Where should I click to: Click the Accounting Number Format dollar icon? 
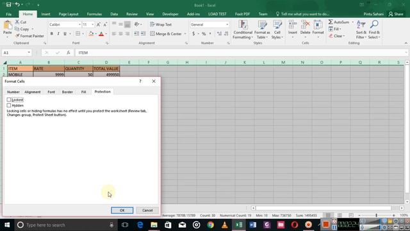pos(193,34)
